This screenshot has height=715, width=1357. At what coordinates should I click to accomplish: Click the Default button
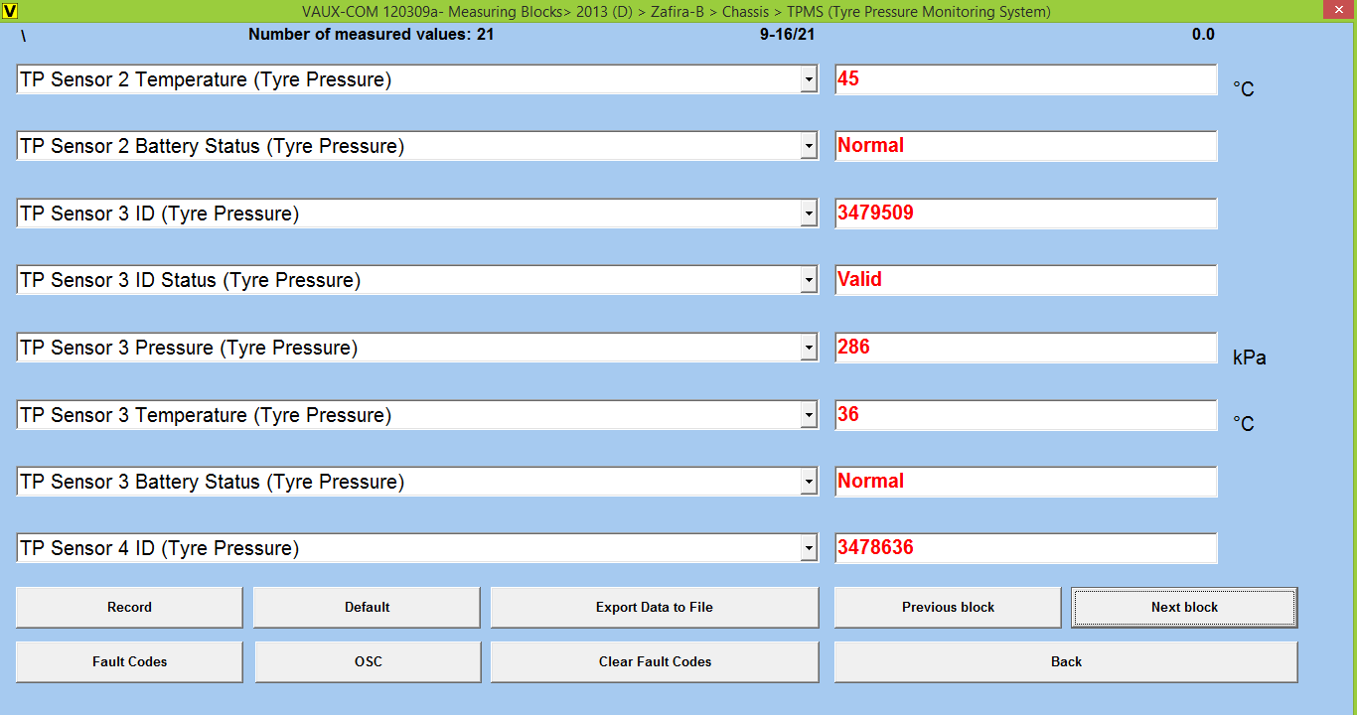pyautogui.click(x=367, y=608)
